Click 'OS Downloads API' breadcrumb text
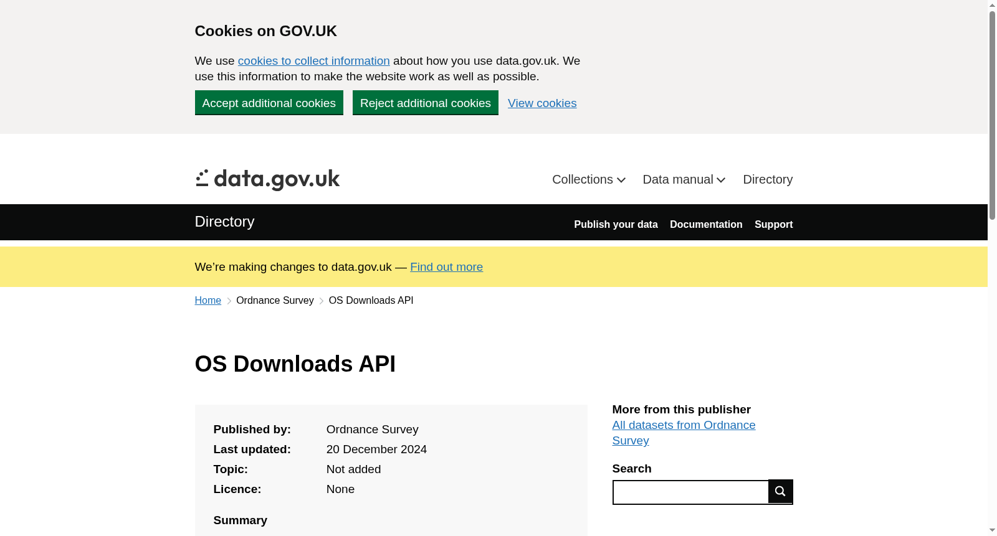This screenshot has width=997, height=536. point(371,301)
